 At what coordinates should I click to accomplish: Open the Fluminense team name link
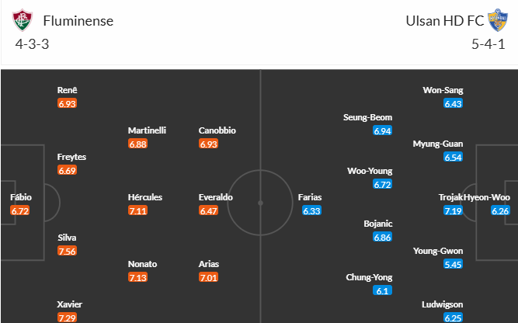78,21
